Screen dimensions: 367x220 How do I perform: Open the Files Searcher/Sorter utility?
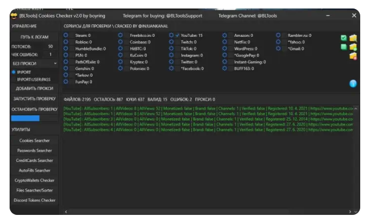tap(34, 190)
